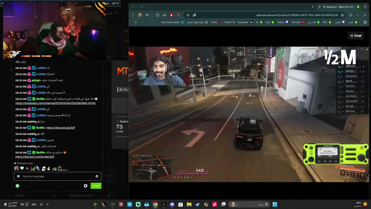The image size is (371, 209).
Task: Click the incognito-glasses extension icon
Action: 164,15
